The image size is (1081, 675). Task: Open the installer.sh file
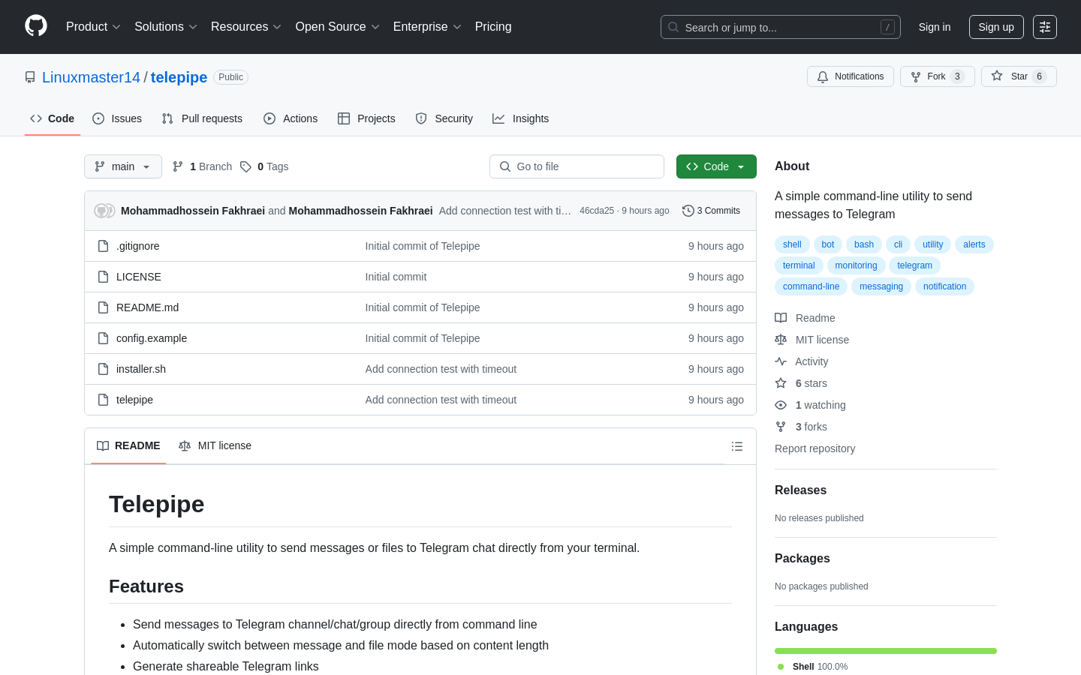pyautogui.click(x=141, y=369)
